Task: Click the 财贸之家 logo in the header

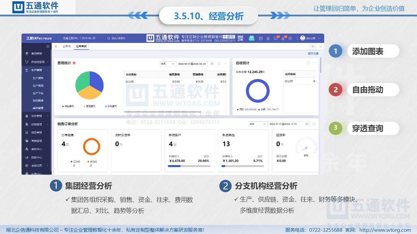Action: 240,38
